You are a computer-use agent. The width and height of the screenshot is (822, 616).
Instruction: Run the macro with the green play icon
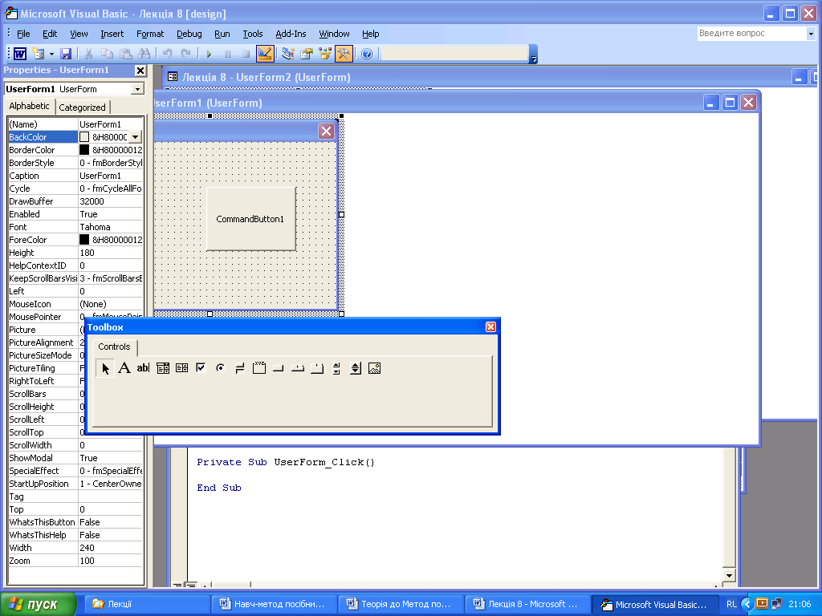tap(209, 54)
